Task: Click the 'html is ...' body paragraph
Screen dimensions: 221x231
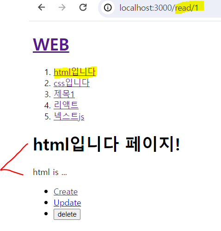Action: 50,172
